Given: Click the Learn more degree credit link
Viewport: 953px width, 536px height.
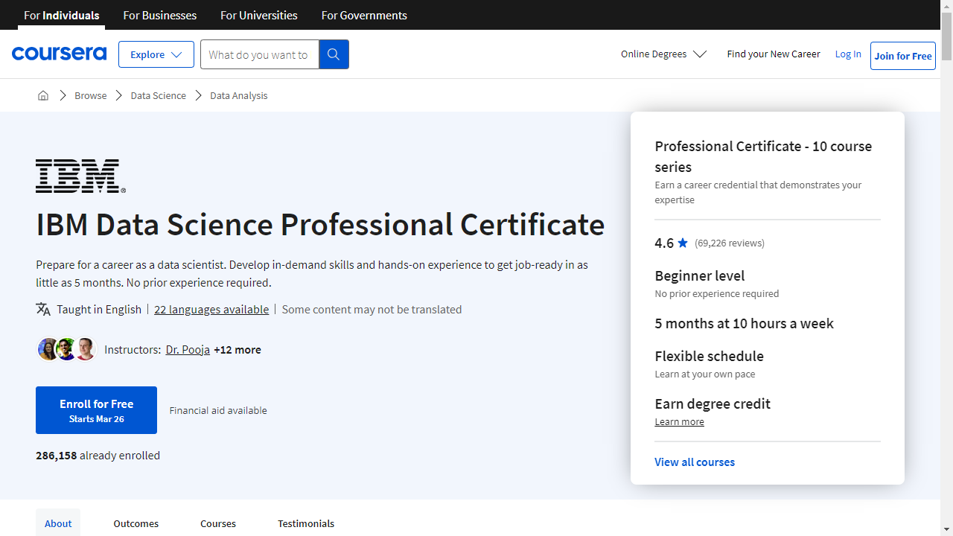Looking at the screenshot, I should coord(679,421).
